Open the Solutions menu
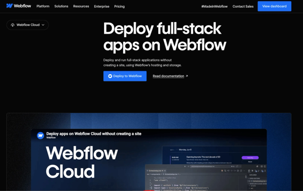The height and width of the screenshot is (191, 303). pos(61,6)
